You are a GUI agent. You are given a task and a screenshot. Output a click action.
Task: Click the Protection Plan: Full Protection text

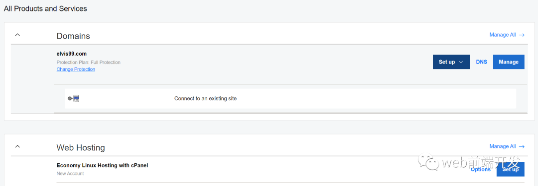[x=89, y=62]
